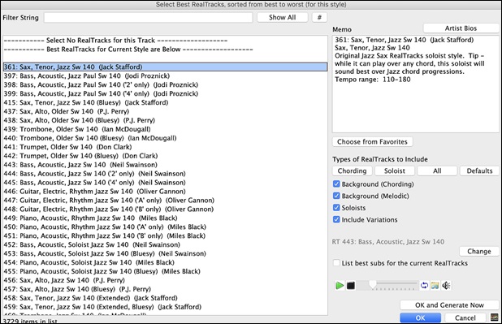The height and width of the screenshot is (324, 502).
Task: Toggle the blue loop arrows icon
Action: [424, 285]
